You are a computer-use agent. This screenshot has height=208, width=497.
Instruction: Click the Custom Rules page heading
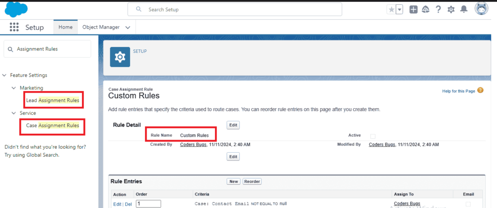(134, 96)
